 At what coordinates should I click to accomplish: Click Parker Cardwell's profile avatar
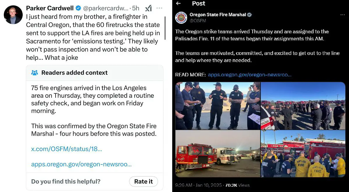pos(13,15)
